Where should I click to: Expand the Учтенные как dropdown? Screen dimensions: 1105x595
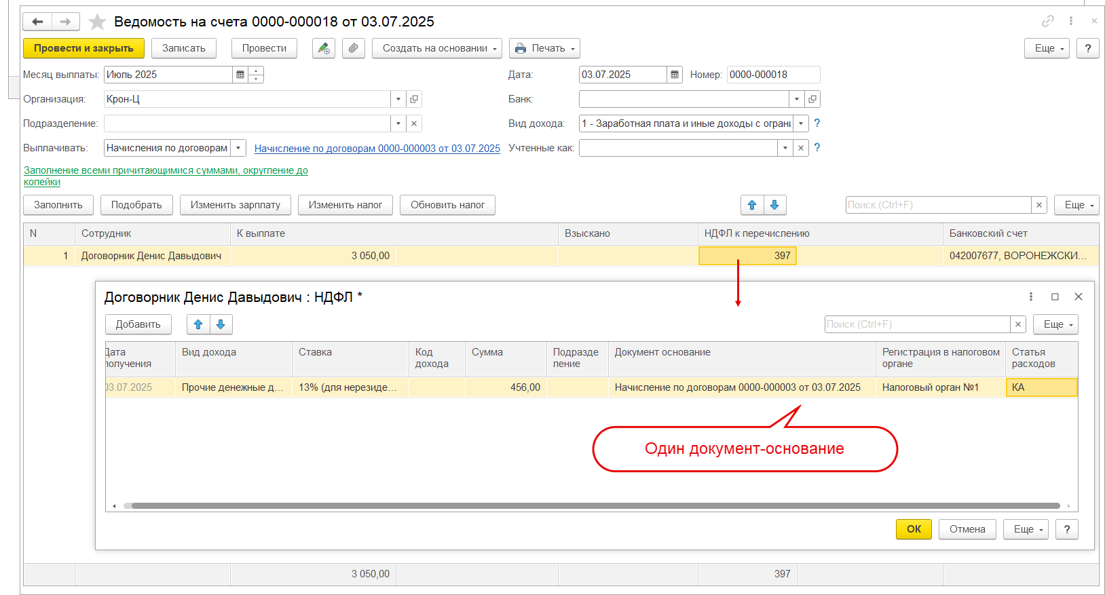coord(785,148)
